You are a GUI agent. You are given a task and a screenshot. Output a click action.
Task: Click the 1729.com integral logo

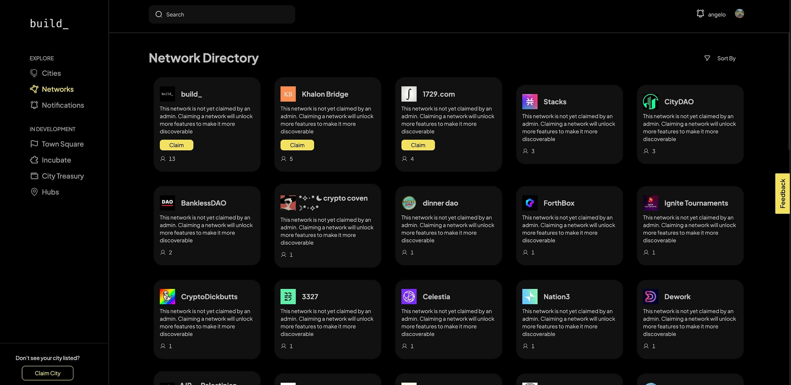click(x=409, y=94)
